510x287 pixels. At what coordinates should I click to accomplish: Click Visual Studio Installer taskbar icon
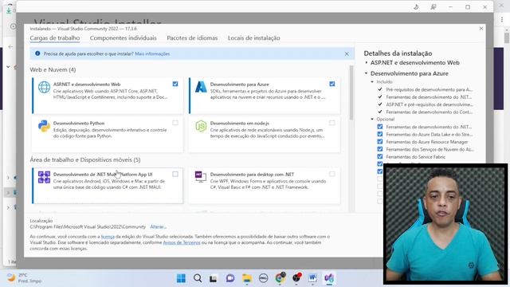pos(329,278)
